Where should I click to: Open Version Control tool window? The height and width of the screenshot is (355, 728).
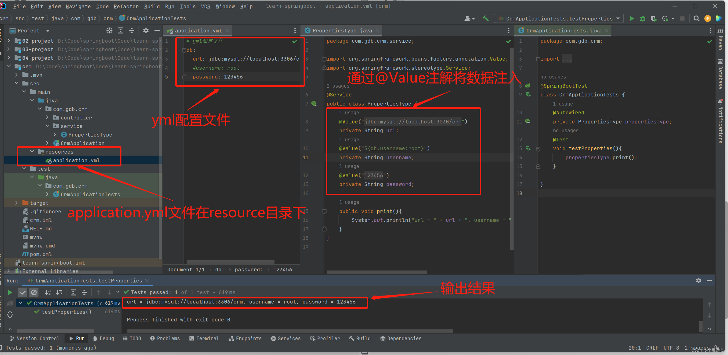pos(34,338)
